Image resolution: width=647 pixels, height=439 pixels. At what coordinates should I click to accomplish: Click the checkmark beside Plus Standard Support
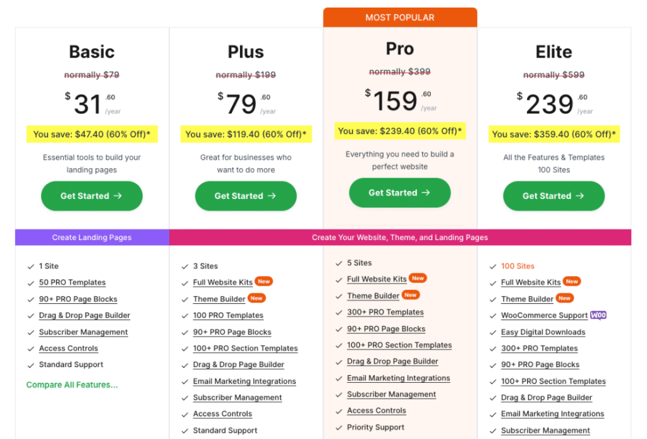pyautogui.click(x=184, y=431)
